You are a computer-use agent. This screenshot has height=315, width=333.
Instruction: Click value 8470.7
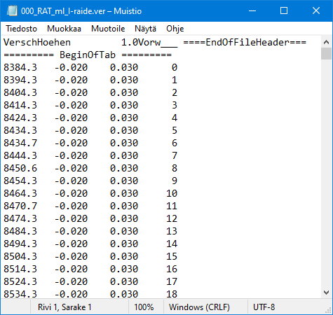click(20, 206)
